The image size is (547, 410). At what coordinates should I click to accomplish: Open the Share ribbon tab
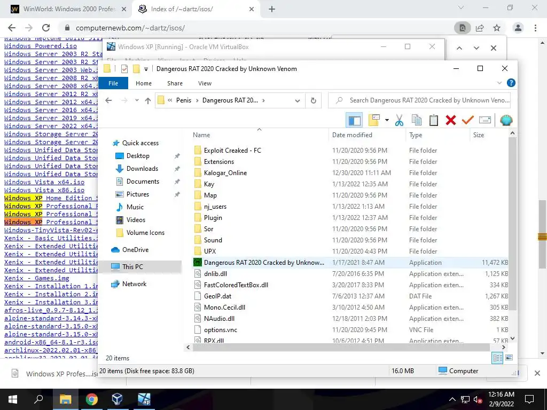click(x=175, y=83)
